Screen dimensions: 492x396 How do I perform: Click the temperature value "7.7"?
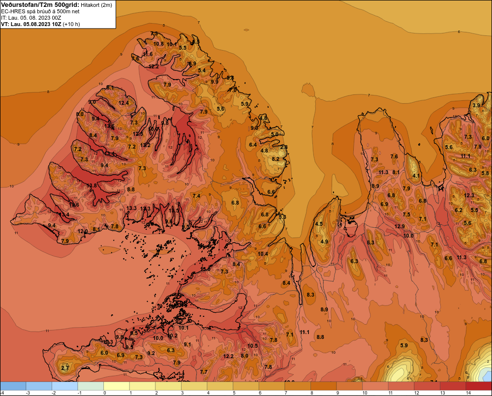tap(204, 372)
